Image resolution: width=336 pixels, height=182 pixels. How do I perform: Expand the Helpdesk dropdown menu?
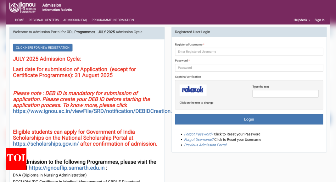302,20
